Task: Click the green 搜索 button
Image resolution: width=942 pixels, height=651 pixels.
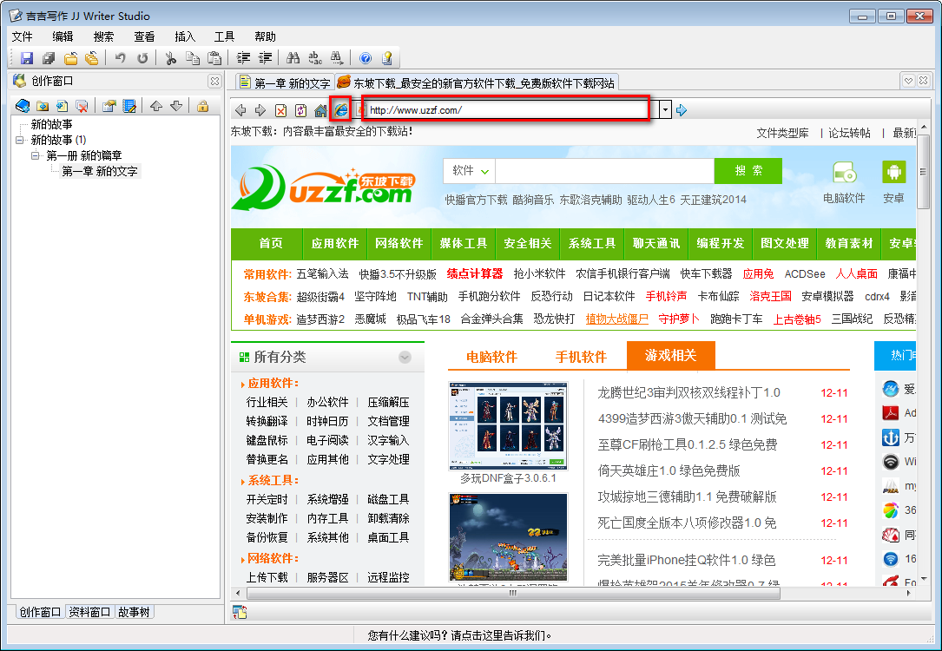Action: click(x=748, y=171)
